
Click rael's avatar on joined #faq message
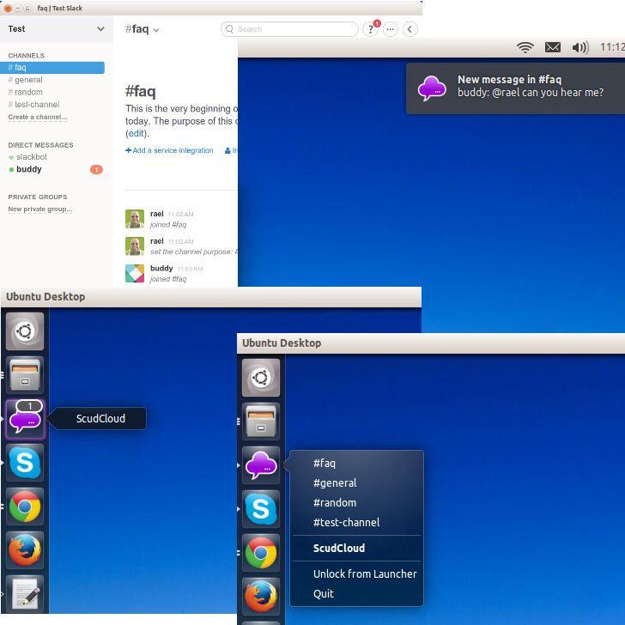point(135,219)
